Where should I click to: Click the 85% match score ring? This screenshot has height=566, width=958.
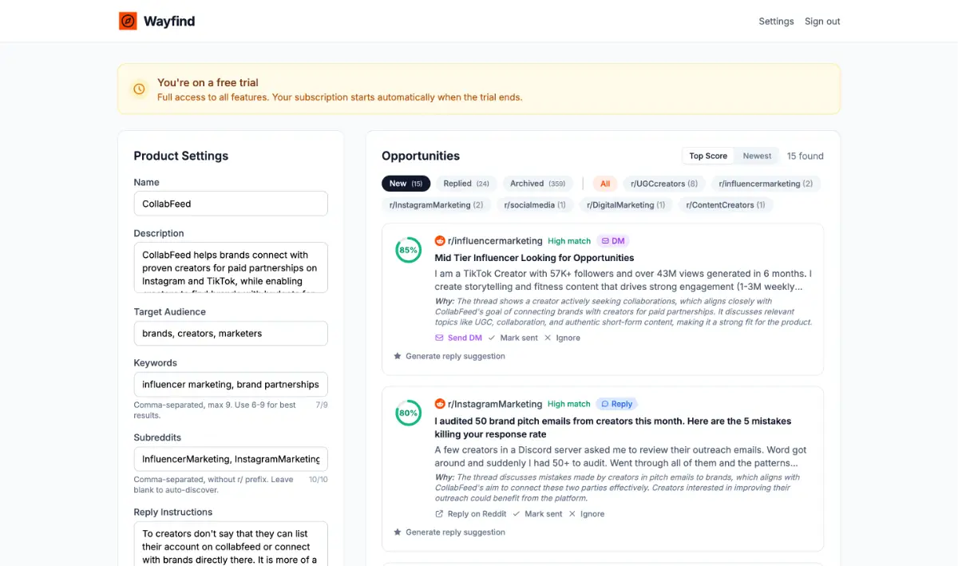click(409, 250)
